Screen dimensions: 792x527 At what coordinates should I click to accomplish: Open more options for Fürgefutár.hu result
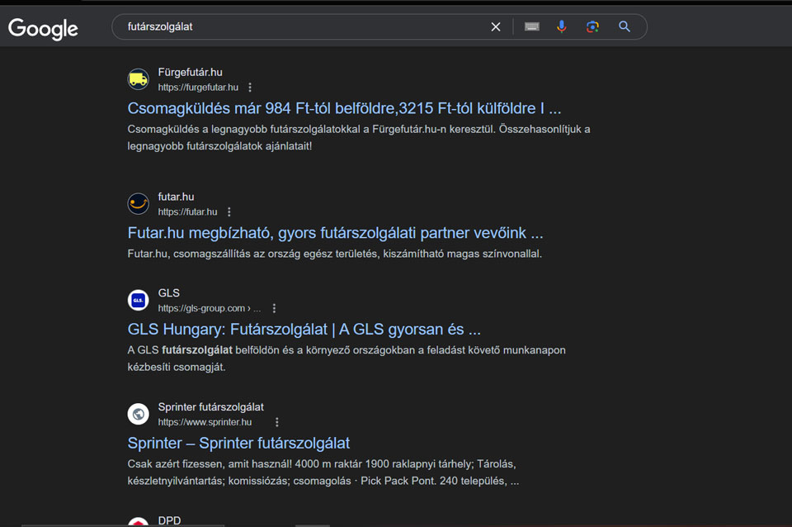pyautogui.click(x=250, y=88)
